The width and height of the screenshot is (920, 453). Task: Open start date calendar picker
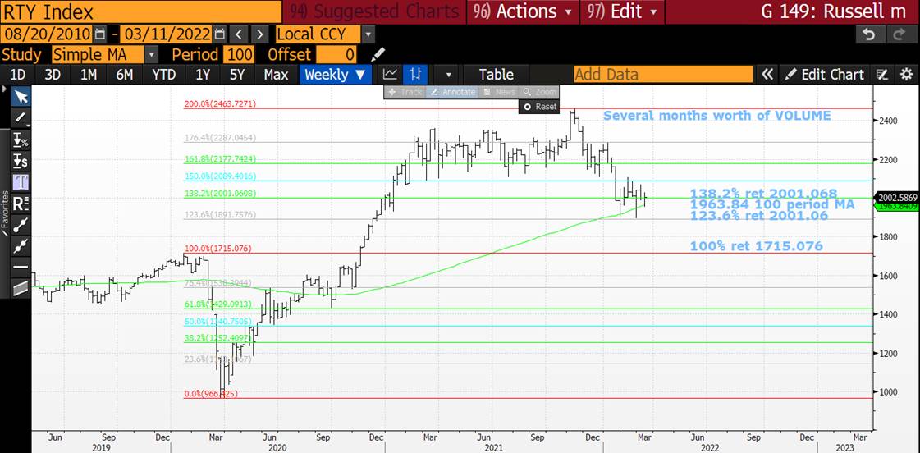[100, 34]
